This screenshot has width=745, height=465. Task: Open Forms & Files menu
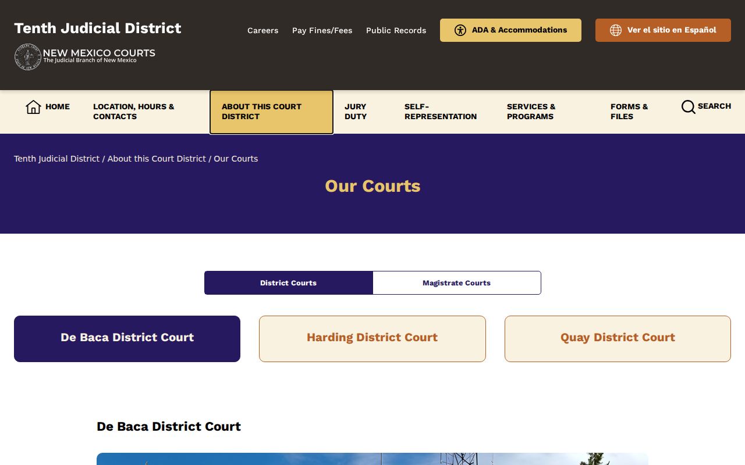coord(629,112)
